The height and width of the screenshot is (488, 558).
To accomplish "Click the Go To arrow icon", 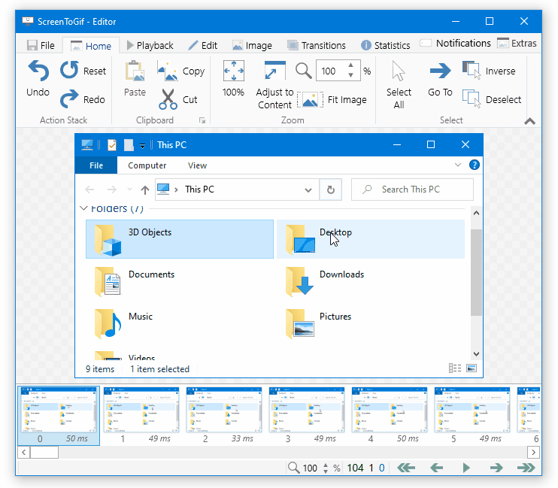I will (x=440, y=71).
